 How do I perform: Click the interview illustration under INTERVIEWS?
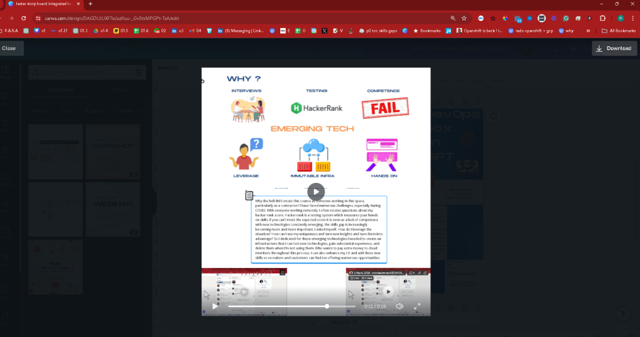pyautogui.click(x=248, y=109)
